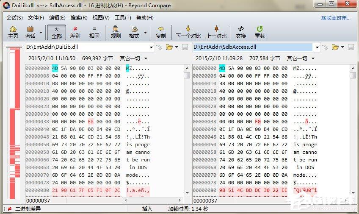Click right pane scroll-up arrow
Image resolution: width=359 pixels, height=214 pixels.
pos(353,68)
